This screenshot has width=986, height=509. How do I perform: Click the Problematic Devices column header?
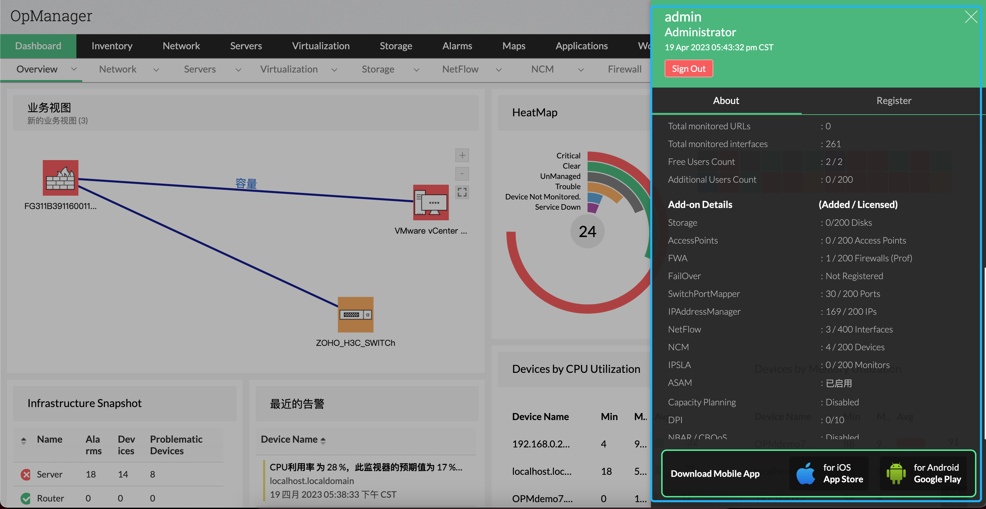pos(176,445)
